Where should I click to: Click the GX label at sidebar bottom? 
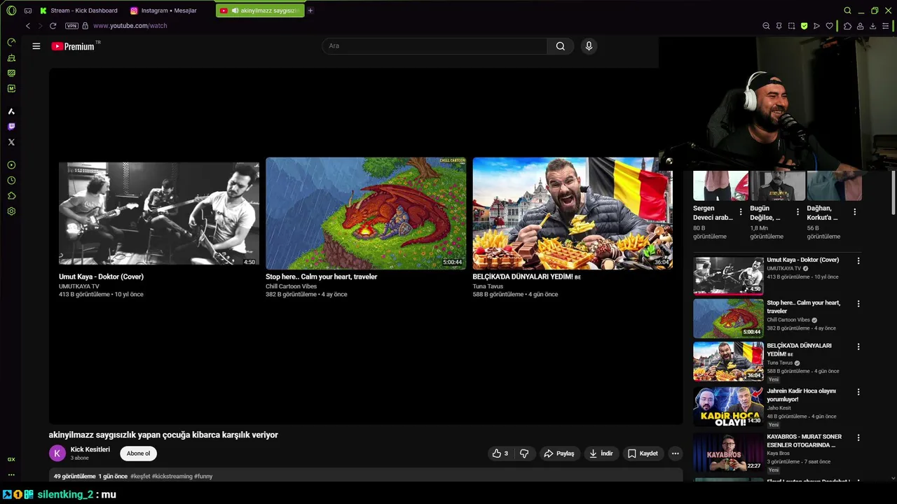11,459
